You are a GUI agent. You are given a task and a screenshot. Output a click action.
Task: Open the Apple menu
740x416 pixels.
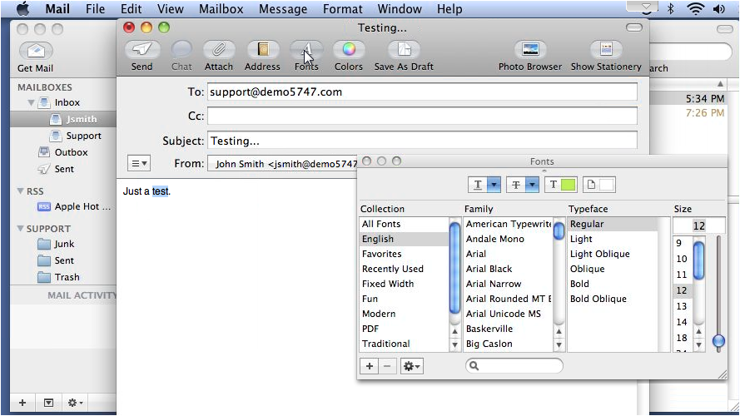22,8
